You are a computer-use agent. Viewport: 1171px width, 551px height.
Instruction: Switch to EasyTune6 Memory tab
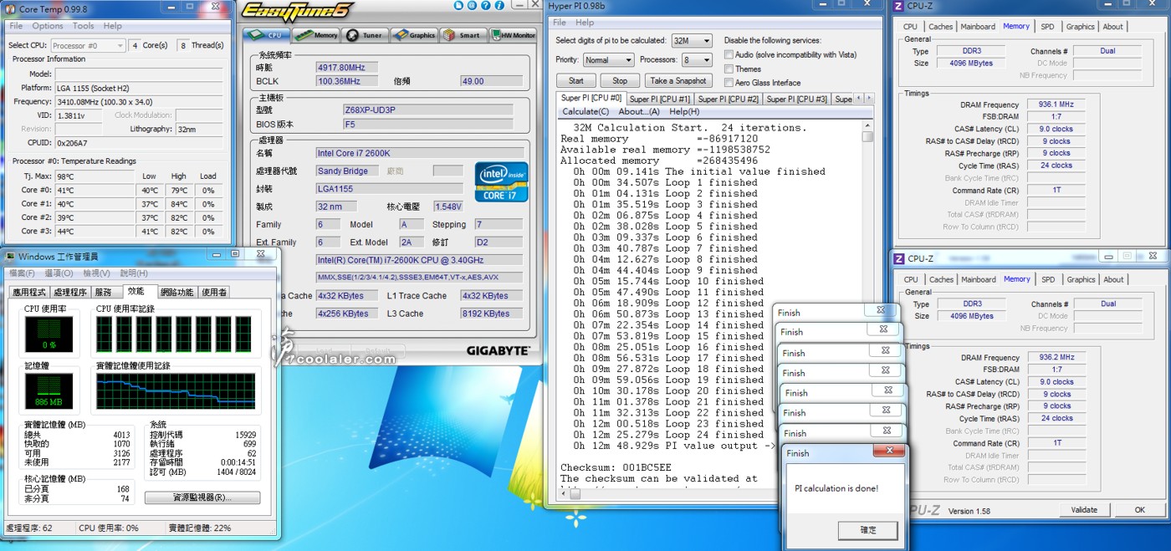pyautogui.click(x=316, y=35)
